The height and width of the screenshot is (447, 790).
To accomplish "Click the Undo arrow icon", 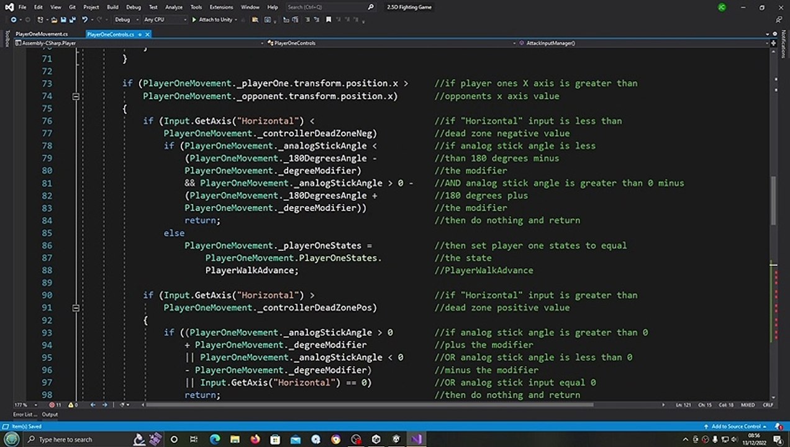I will pyautogui.click(x=84, y=19).
